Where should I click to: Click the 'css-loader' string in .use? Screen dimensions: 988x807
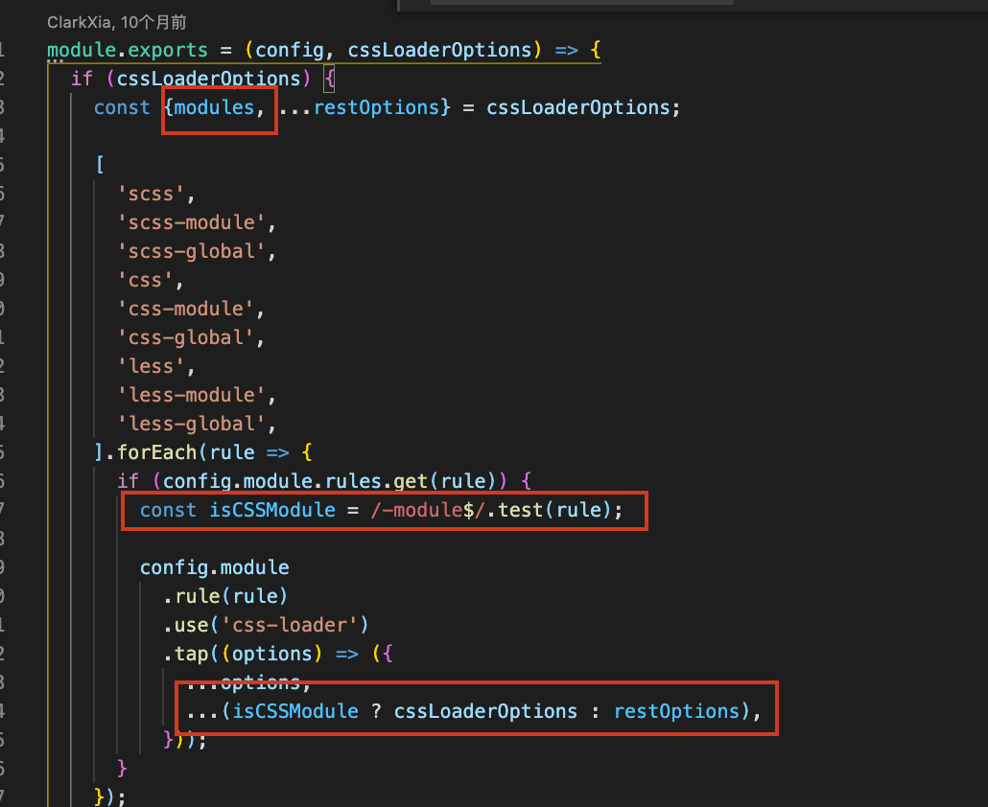click(x=290, y=625)
